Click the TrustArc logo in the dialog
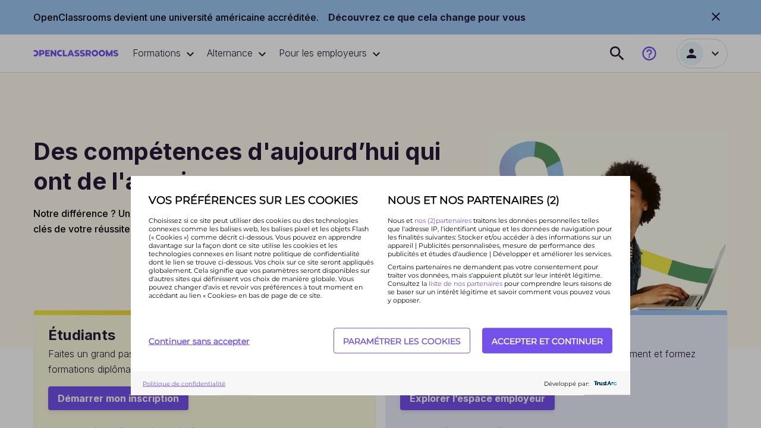The height and width of the screenshot is (428, 761). tap(605, 383)
